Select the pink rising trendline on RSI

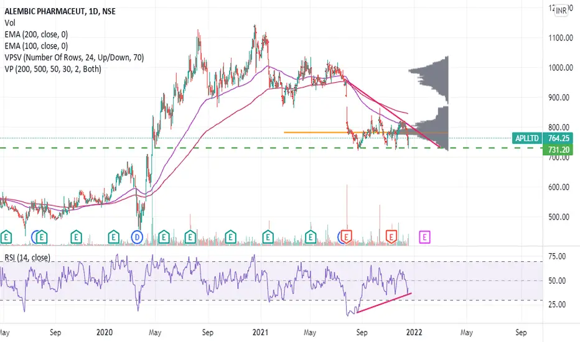coord(384,303)
